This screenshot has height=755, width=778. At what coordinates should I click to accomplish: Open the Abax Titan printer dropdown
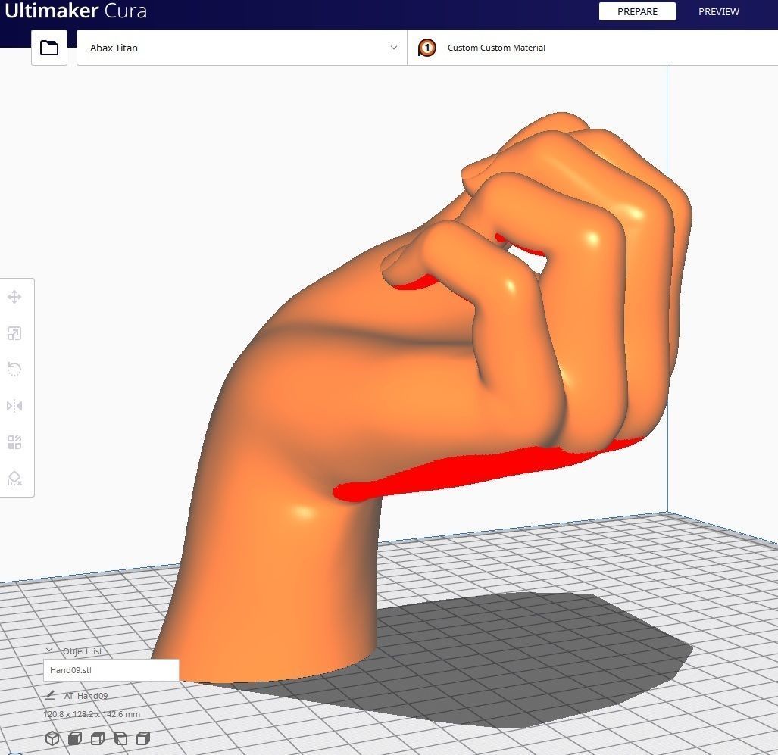(242, 48)
